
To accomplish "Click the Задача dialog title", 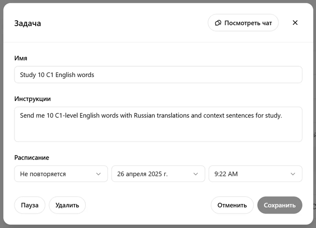I will click(x=28, y=23).
